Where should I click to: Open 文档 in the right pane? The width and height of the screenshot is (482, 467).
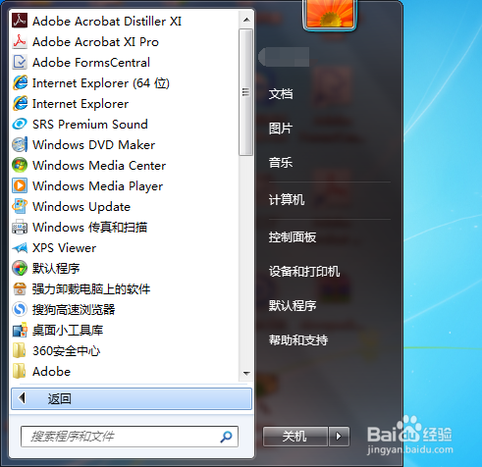pyautogui.click(x=281, y=94)
